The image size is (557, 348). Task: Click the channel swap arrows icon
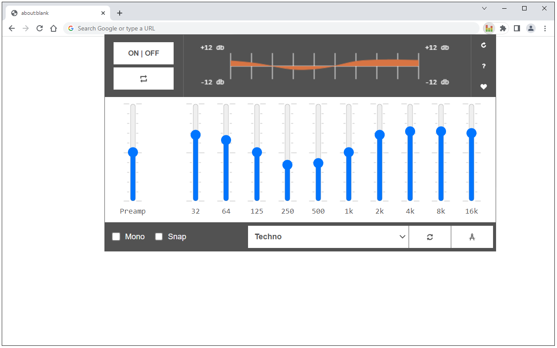[143, 78]
